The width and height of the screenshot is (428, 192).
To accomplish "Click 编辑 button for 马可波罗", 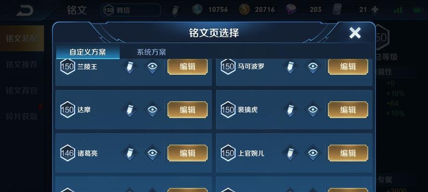I will tap(348, 67).
